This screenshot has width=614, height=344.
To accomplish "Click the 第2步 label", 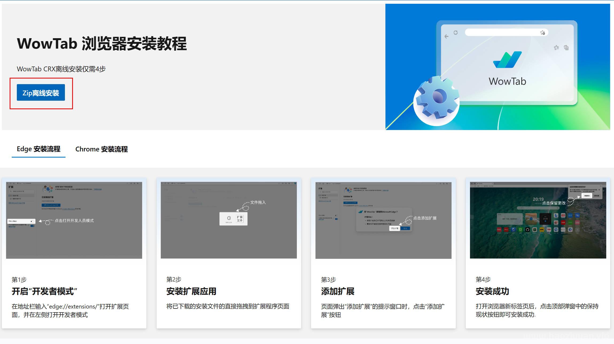I will point(174,280).
